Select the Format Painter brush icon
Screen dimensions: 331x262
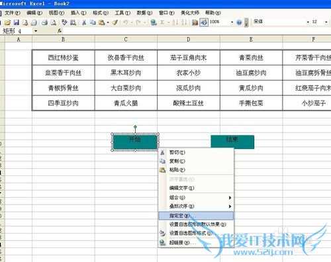[x=115, y=22]
